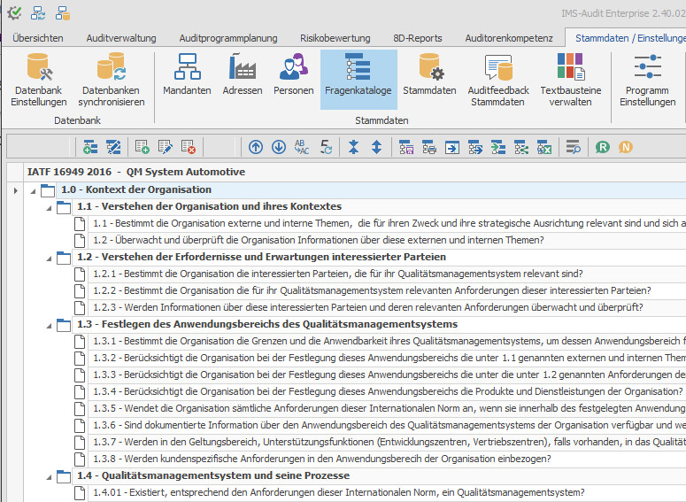
Task: Click the edit question icon with pencil
Action: point(165,147)
